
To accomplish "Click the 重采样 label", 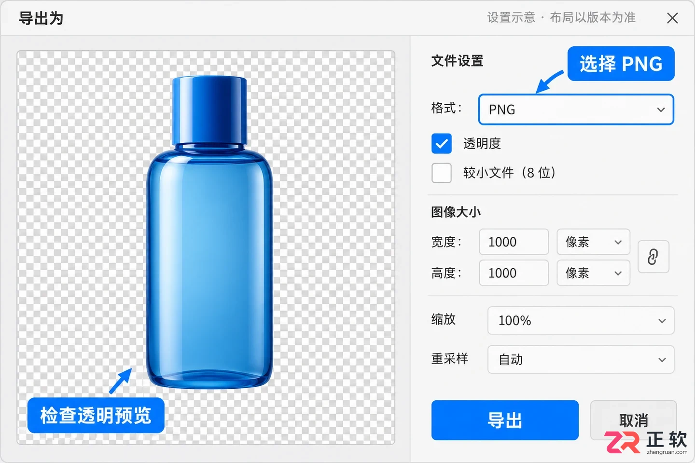I will click(449, 359).
